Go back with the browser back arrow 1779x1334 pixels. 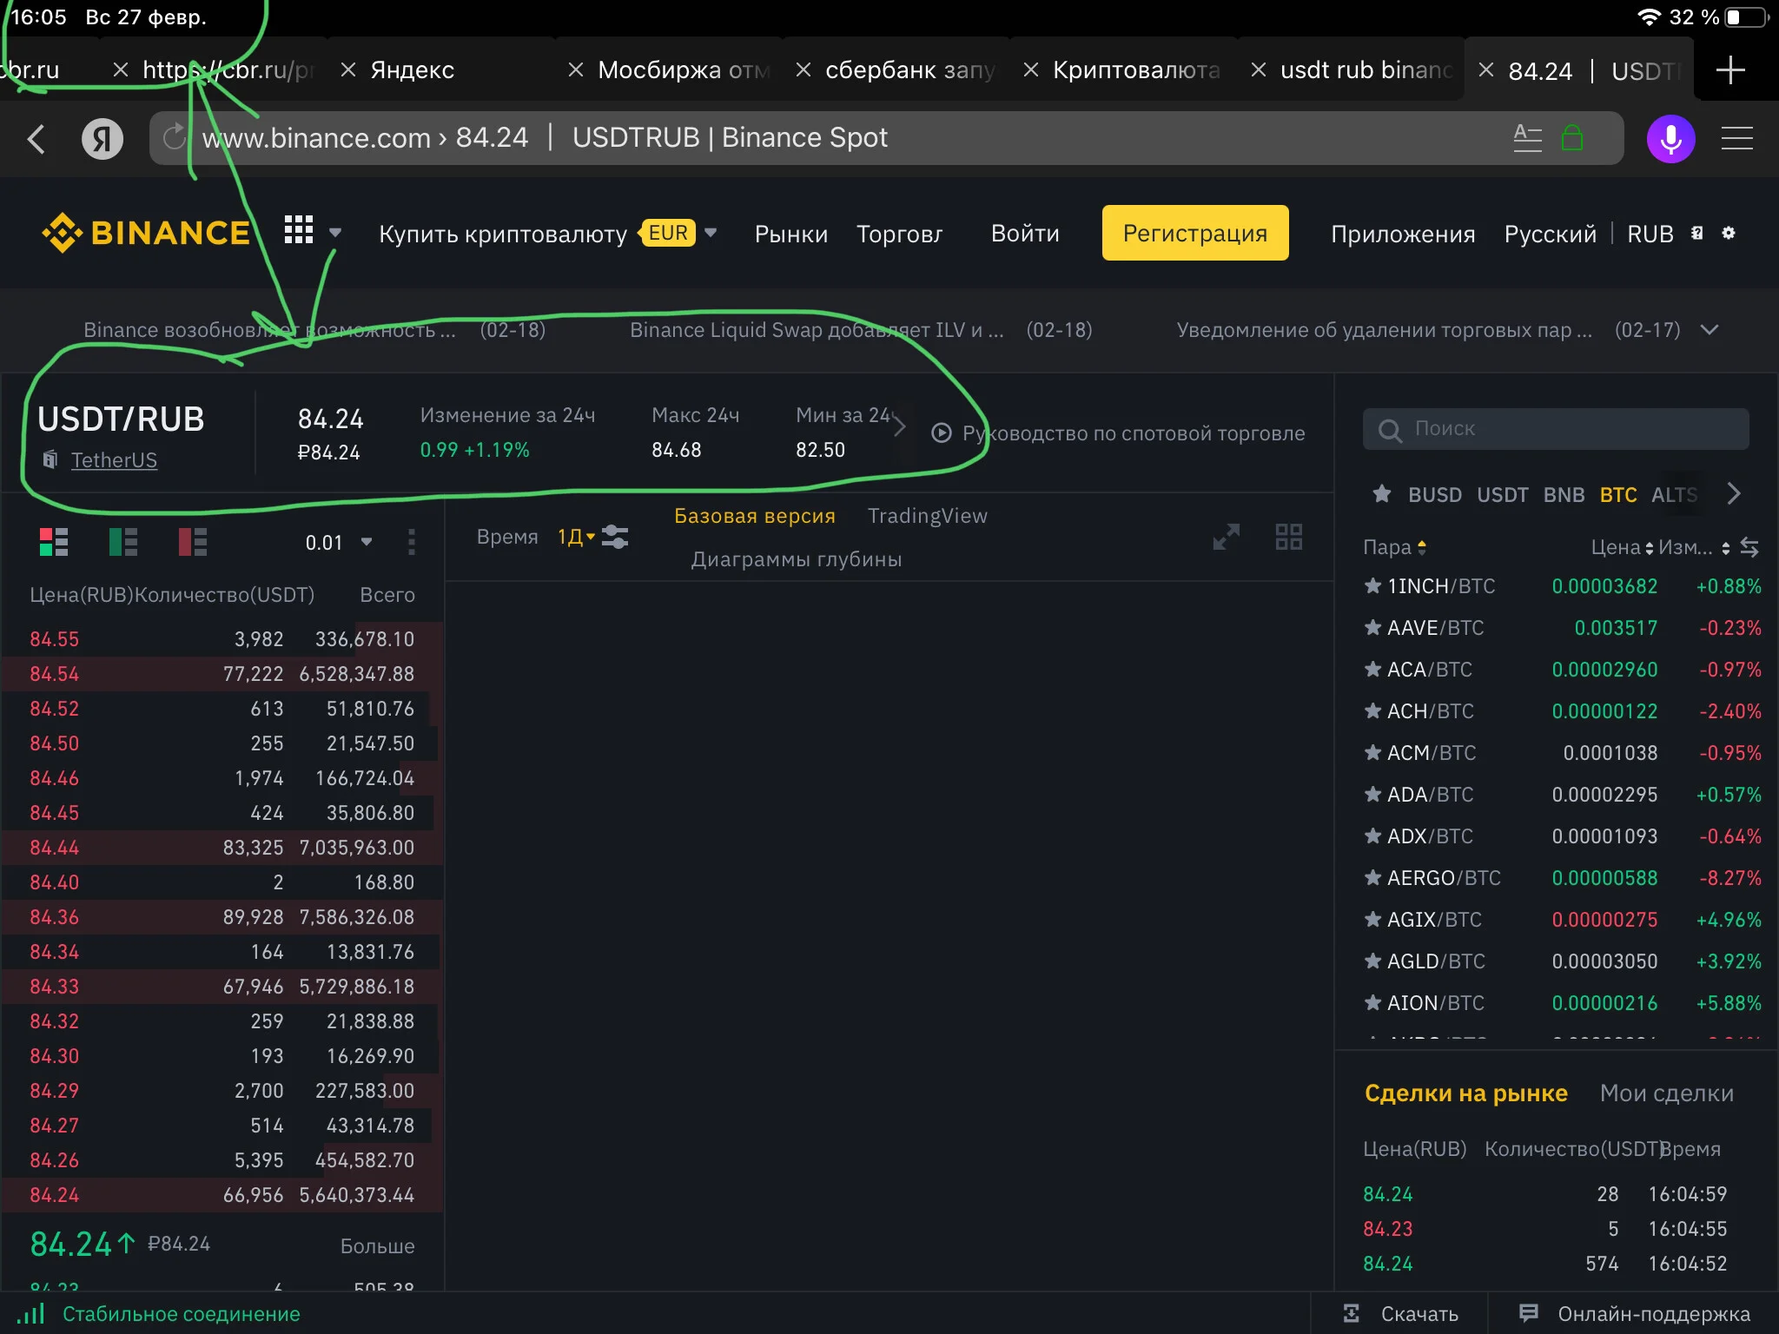(36, 139)
